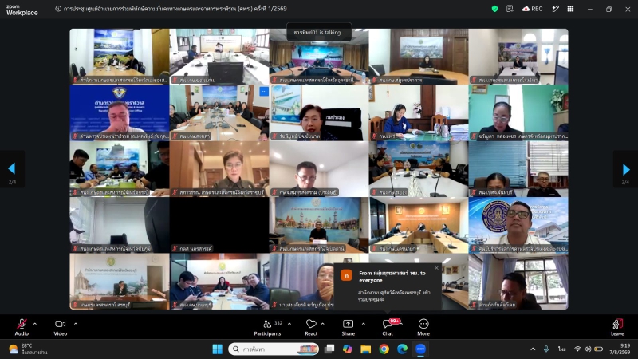Go to previous gallery page arrow
This screenshot has width=638, height=359.
tap(12, 168)
